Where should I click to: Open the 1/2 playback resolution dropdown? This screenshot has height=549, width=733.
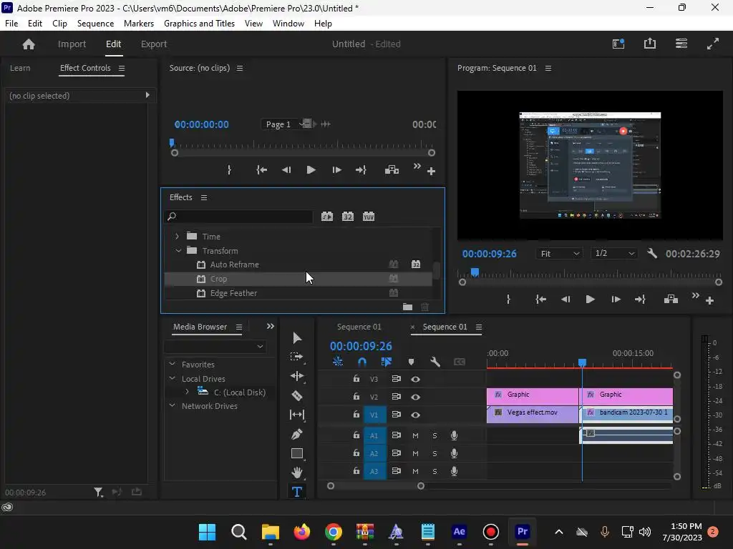pos(613,254)
